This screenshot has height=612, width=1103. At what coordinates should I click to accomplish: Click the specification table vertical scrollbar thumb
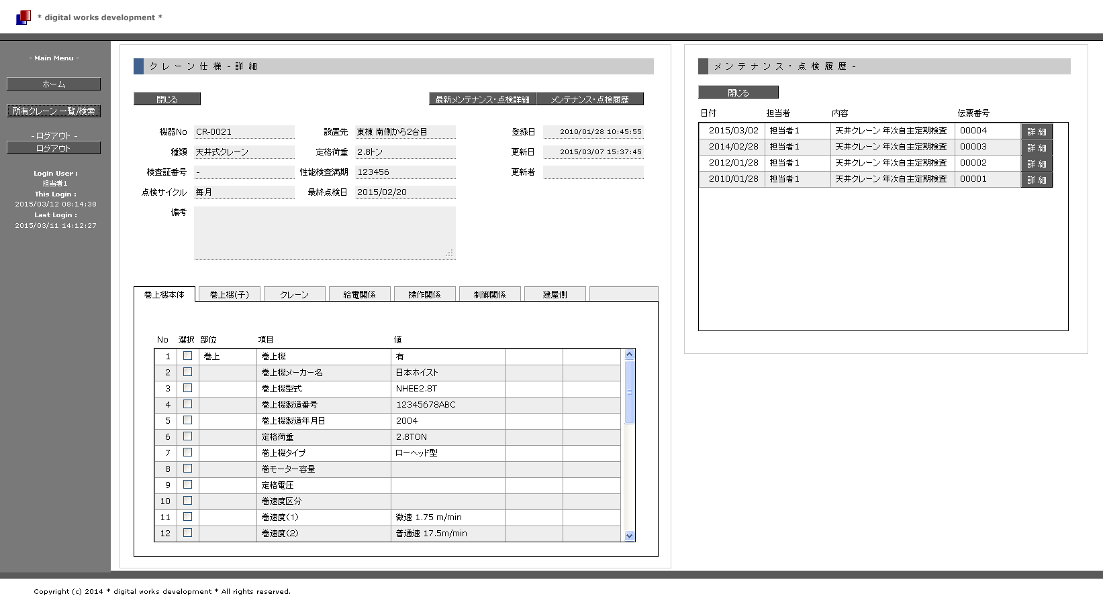click(x=629, y=392)
